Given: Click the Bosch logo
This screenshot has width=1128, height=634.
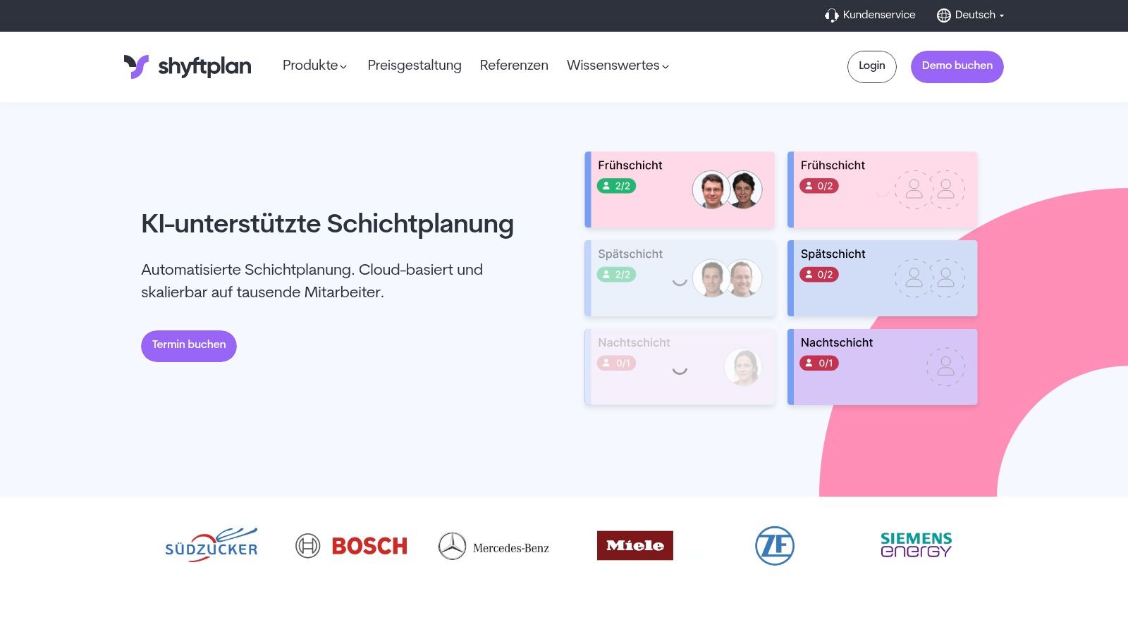Looking at the screenshot, I should tap(351, 546).
